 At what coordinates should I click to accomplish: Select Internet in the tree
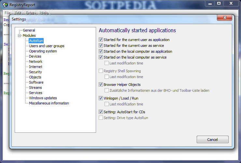click(x=35, y=67)
